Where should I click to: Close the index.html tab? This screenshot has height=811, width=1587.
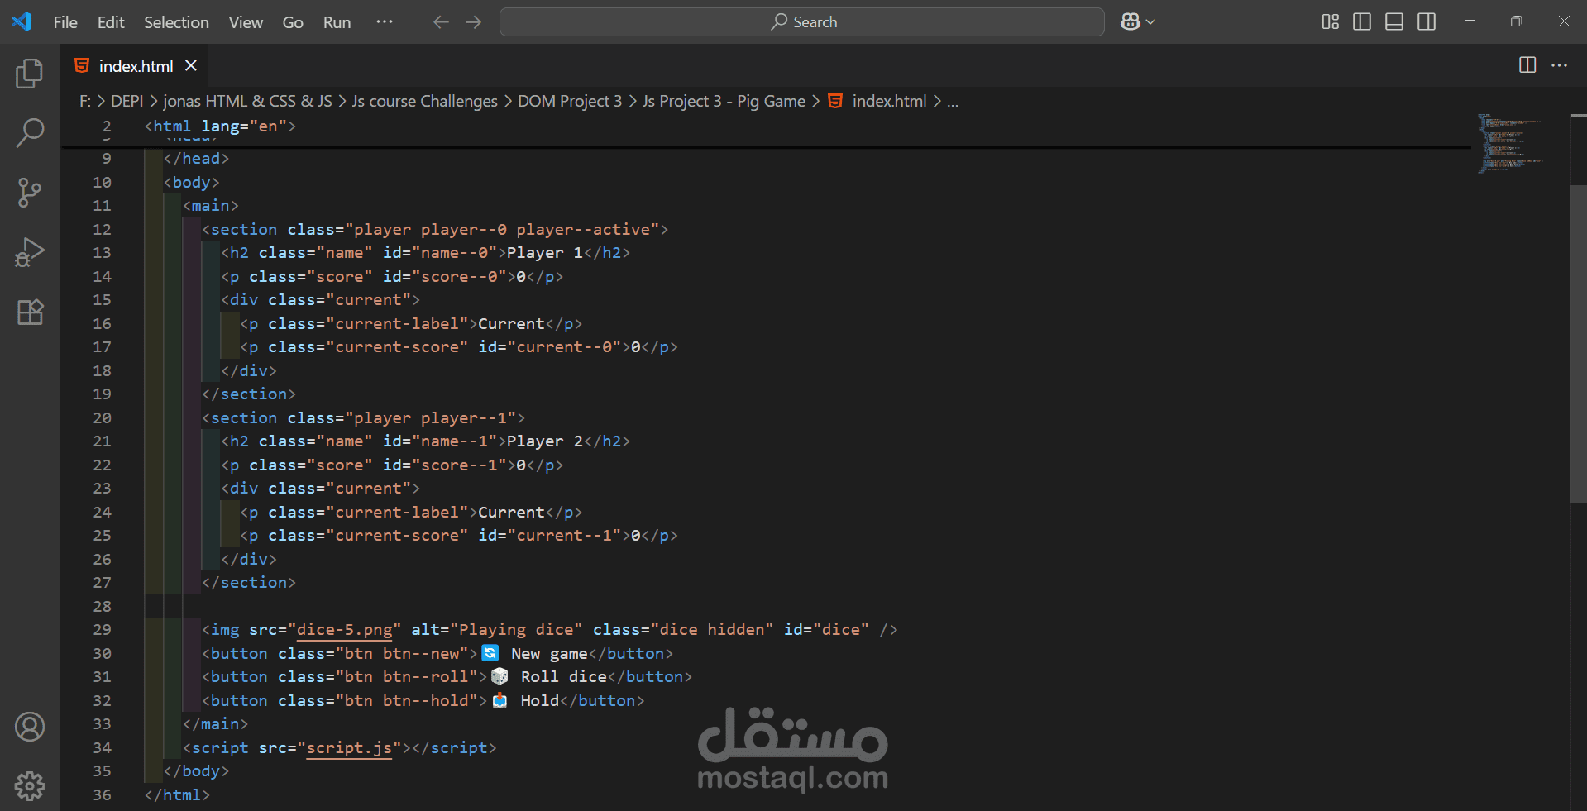(x=191, y=65)
